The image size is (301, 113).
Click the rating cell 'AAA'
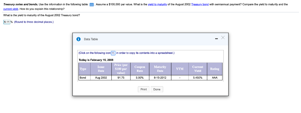pos(215,78)
